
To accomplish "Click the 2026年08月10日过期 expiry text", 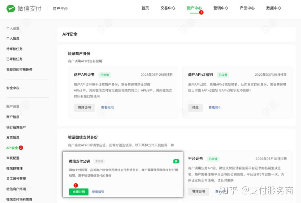I will (x=271, y=159).
